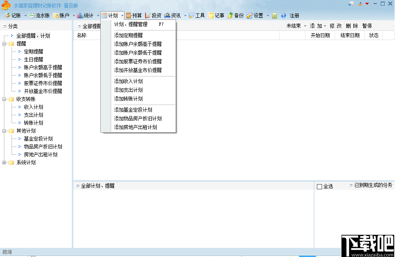Expand the 系统计划 tree folder

point(4,162)
